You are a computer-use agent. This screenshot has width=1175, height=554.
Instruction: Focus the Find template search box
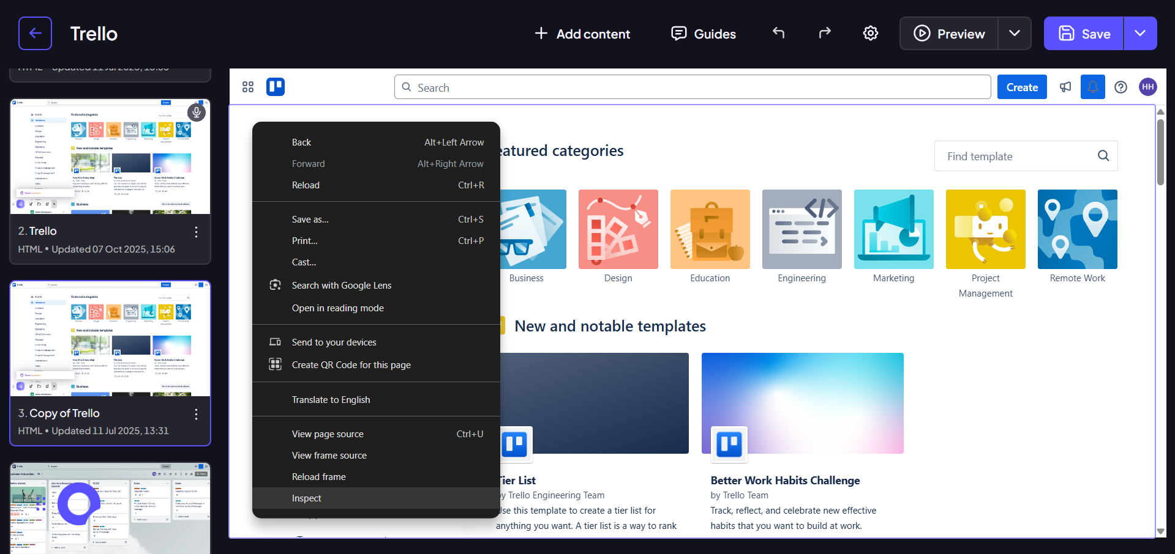tap(1026, 156)
